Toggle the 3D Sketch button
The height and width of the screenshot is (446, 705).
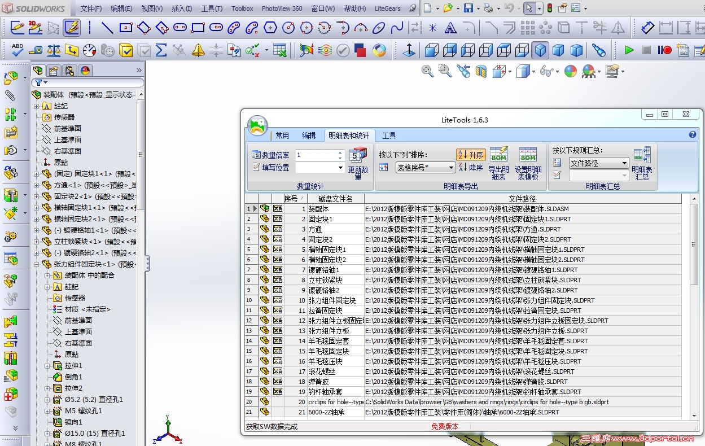36,28
